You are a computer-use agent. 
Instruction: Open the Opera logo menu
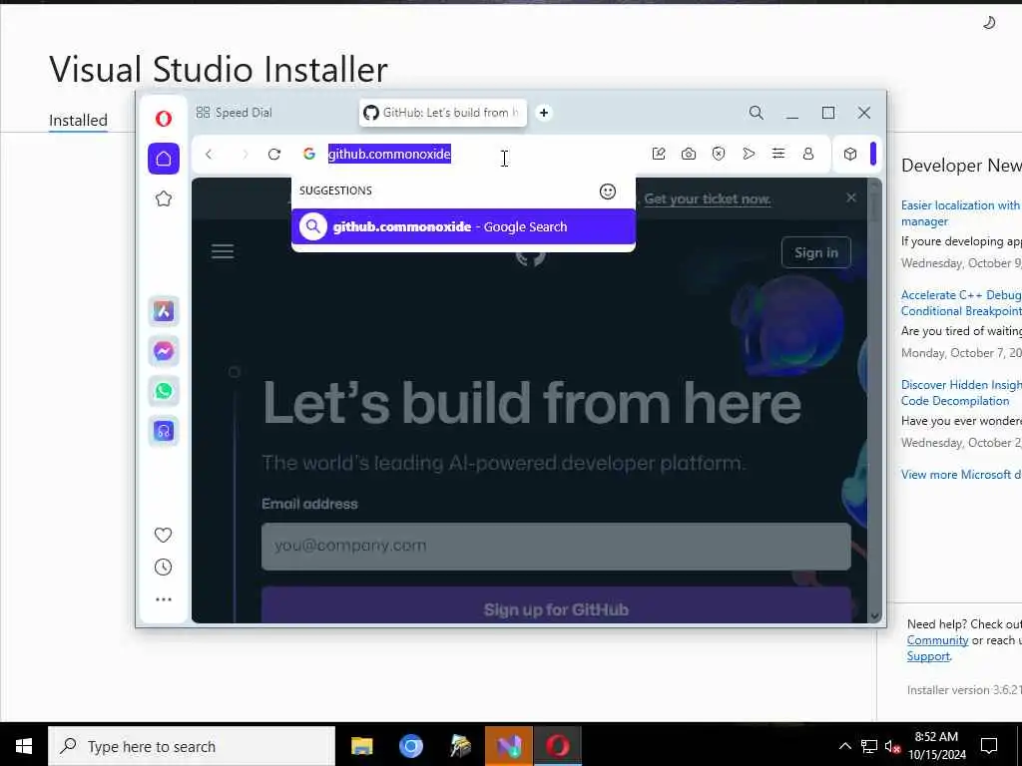(x=164, y=119)
